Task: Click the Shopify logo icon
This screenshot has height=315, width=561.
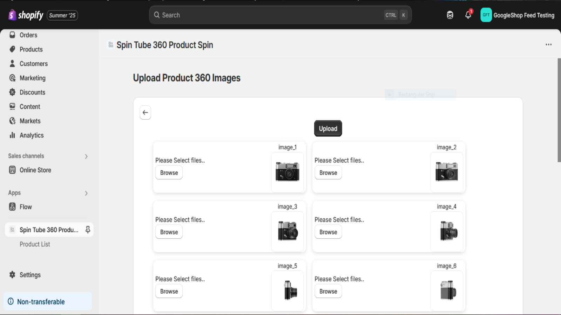Action: [x=12, y=15]
